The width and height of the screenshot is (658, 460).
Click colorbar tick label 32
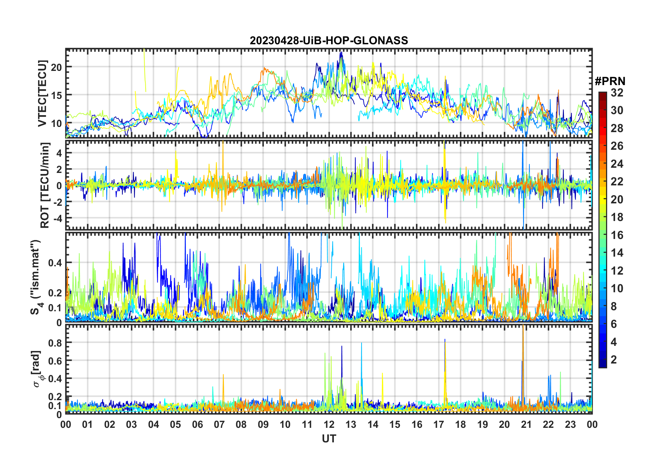616,93
